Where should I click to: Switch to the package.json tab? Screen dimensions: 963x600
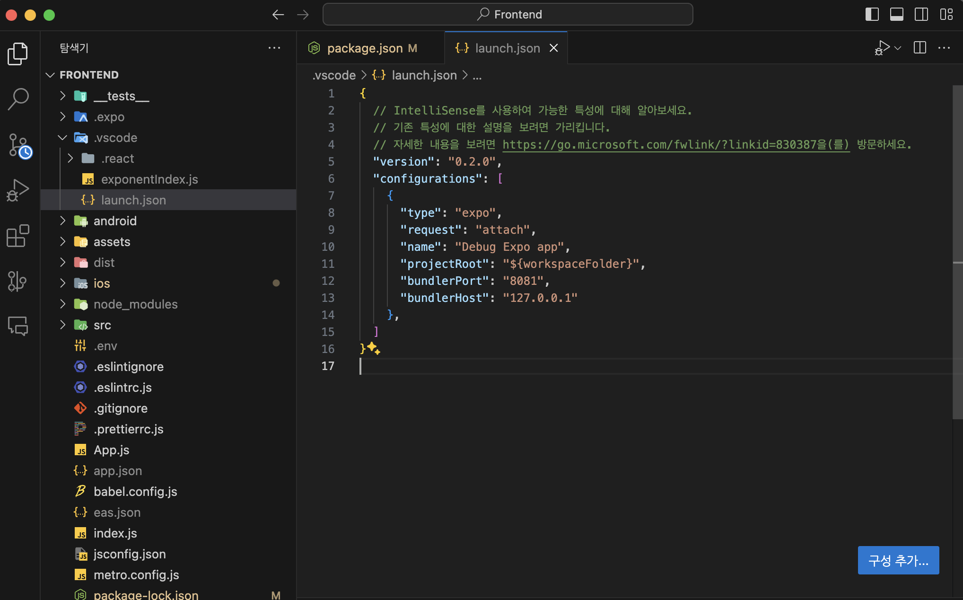(x=364, y=48)
